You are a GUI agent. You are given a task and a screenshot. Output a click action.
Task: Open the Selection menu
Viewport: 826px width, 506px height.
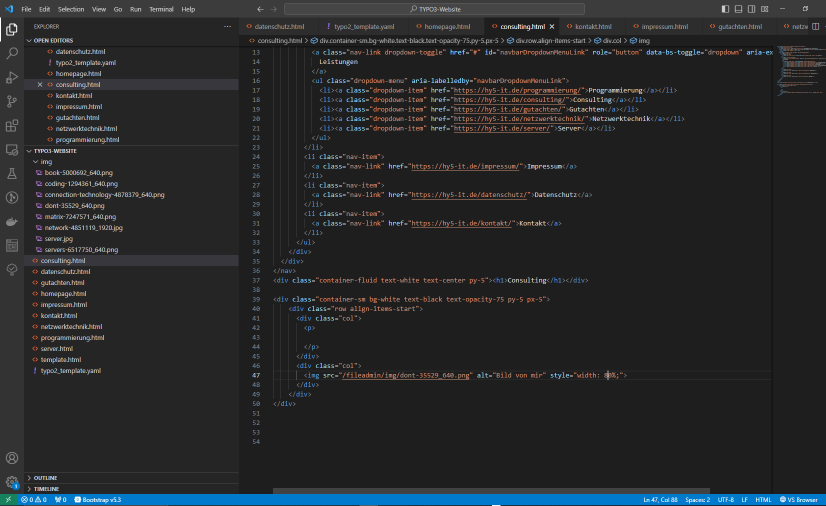pyautogui.click(x=71, y=9)
